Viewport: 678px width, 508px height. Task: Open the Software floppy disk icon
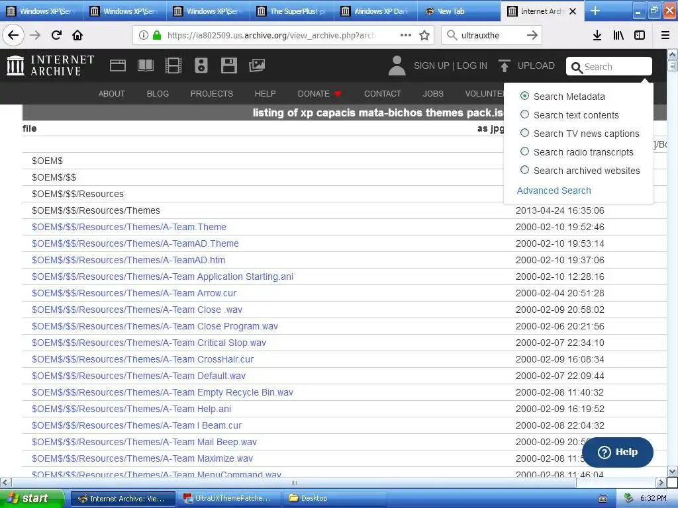tap(228, 65)
